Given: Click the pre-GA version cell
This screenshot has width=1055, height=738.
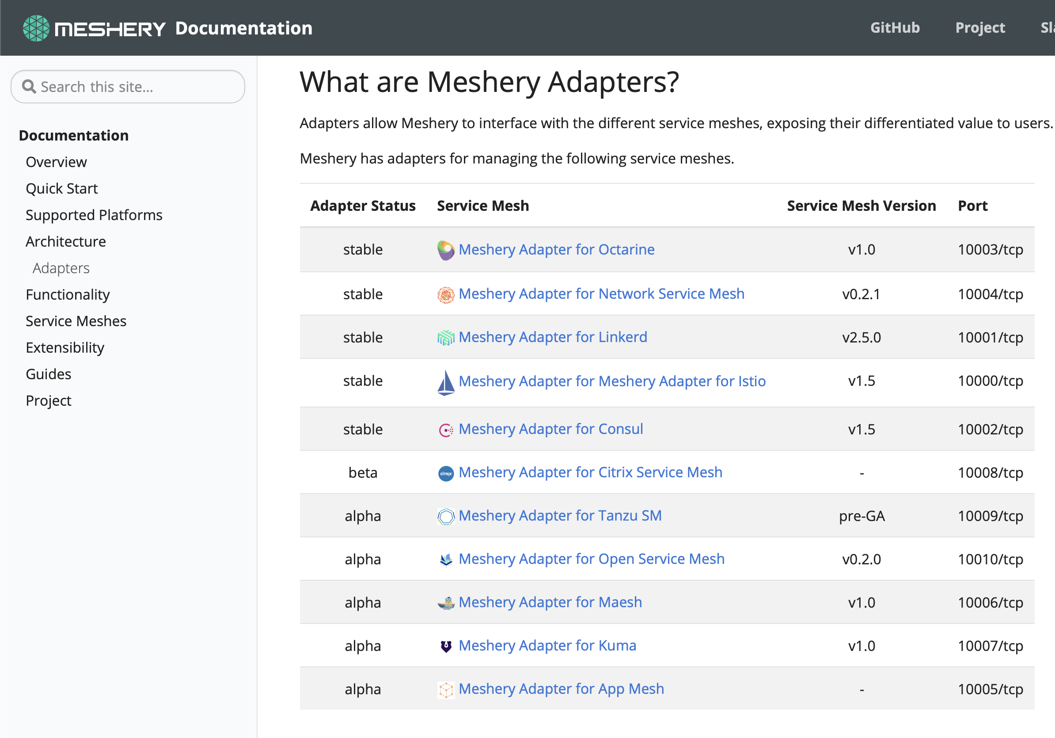Looking at the screenshot, I should tap(861, 516).
